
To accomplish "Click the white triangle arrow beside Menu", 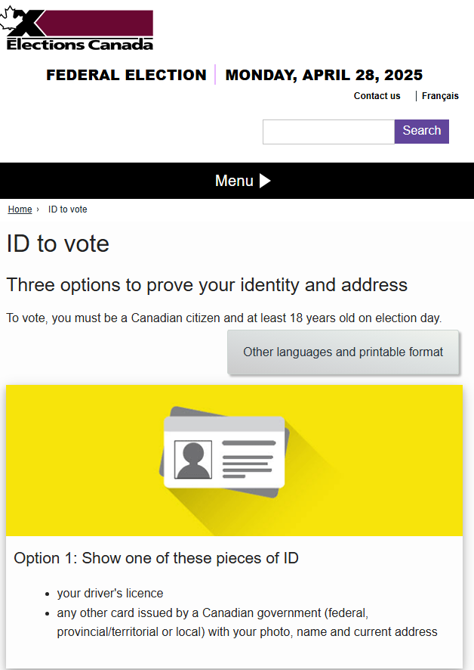I will click(265, 181).
